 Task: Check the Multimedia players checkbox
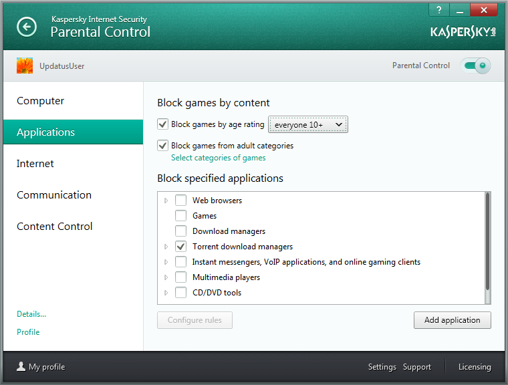pyautogui.click(x=180, y=277)
